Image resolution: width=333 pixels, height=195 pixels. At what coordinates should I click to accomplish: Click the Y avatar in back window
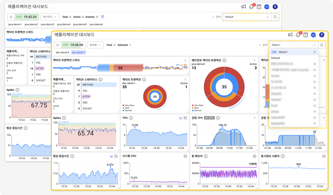click(275, 7)
